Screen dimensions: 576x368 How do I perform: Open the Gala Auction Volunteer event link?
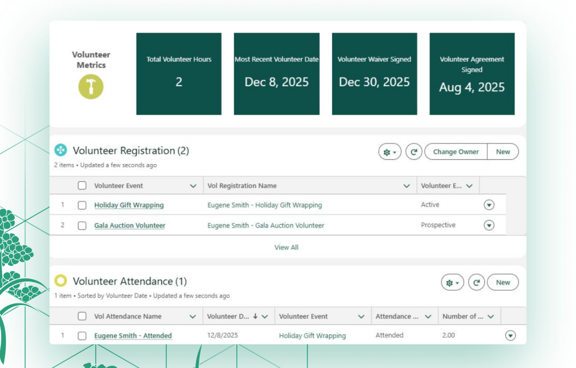point(130,225)
